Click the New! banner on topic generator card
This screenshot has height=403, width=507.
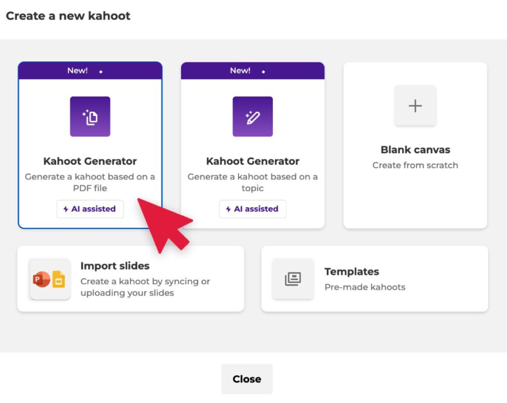253,70
